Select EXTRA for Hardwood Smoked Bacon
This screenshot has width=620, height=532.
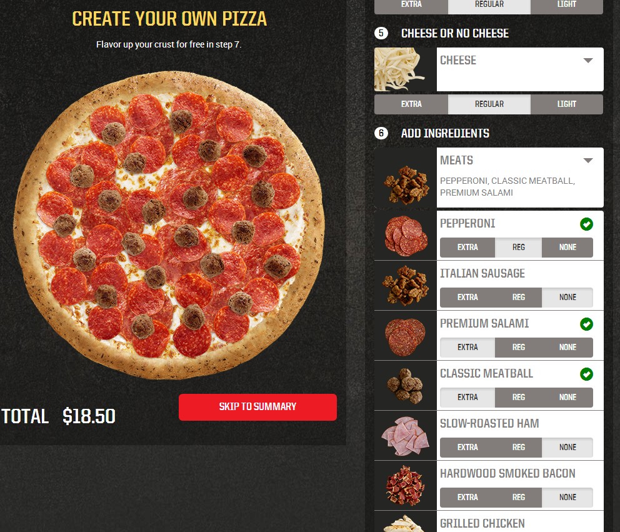(467, 498)
